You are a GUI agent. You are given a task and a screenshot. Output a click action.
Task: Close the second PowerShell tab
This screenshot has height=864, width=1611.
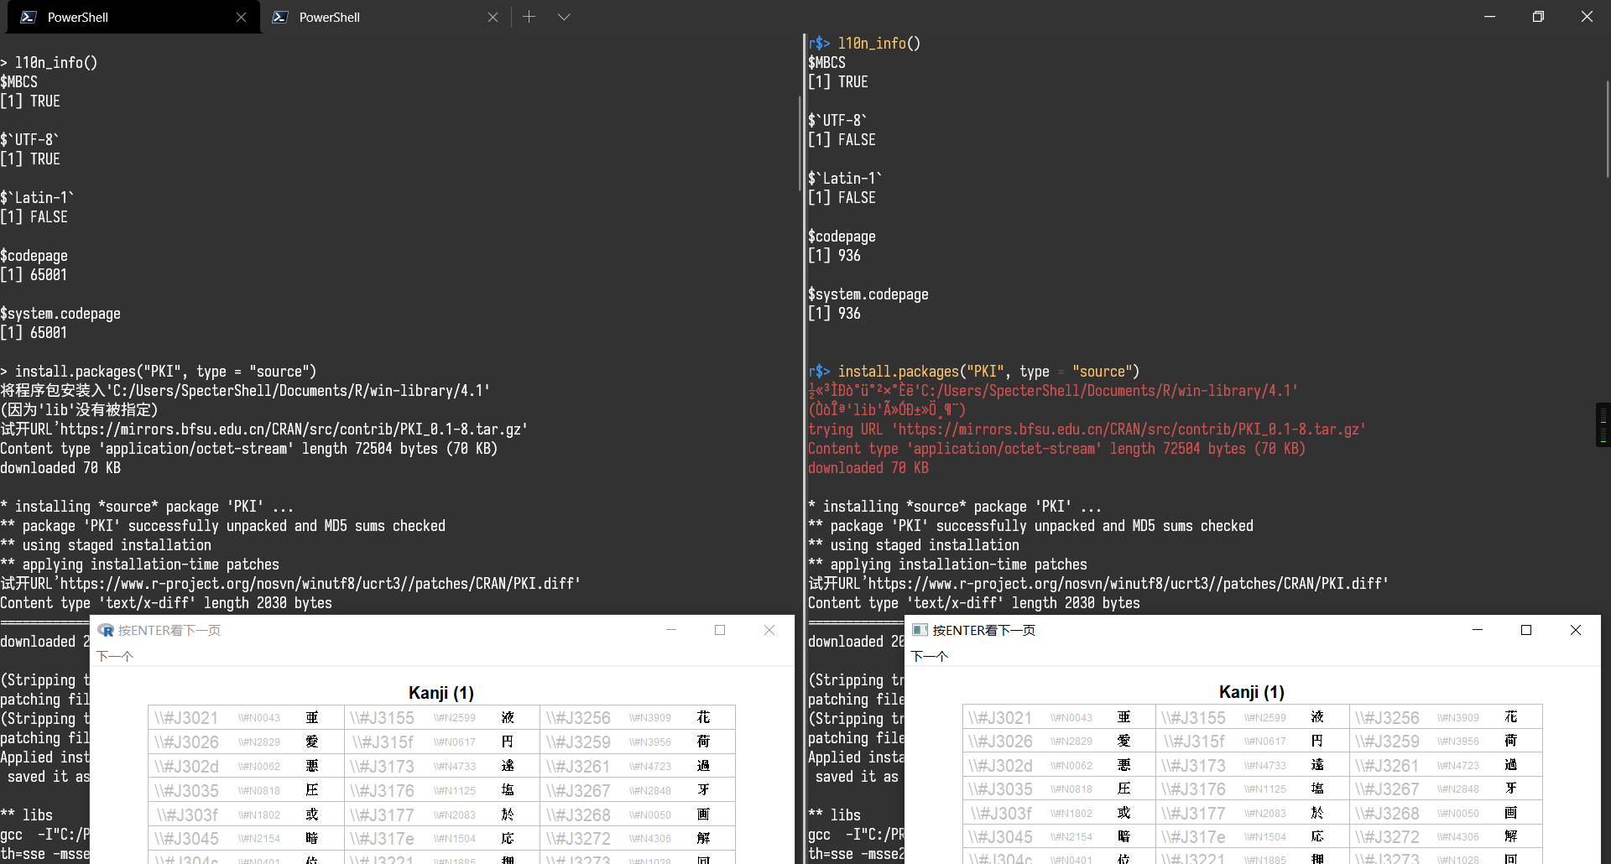point(493,17)
